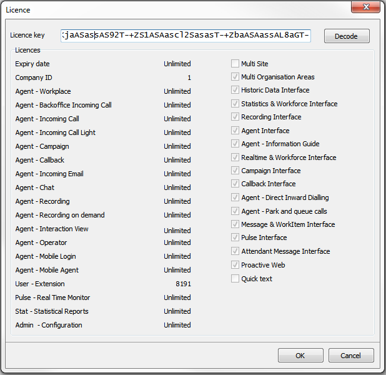Click the Decode button

(347, 36)
